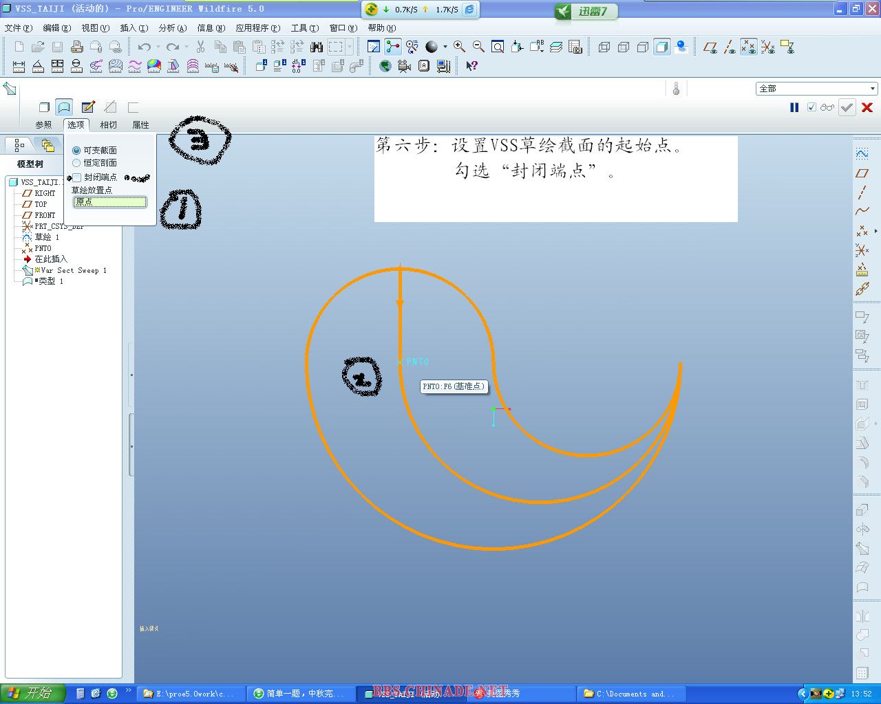Select the solid sweep icon in dashboard
Viewport: 881px width, 704px height.
[x=44, y=107]
